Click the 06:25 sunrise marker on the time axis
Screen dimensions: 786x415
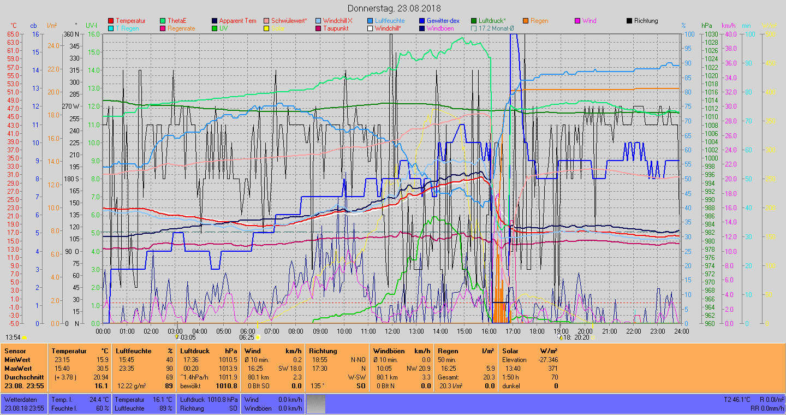(x=258, y=337)
